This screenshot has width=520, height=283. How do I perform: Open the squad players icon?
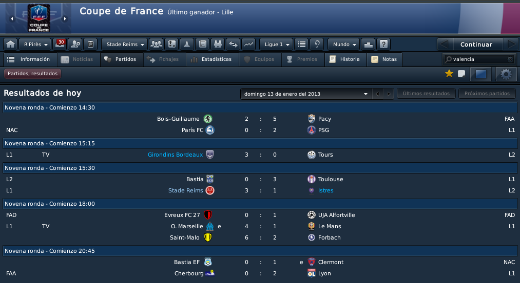[x=156, y=44]
